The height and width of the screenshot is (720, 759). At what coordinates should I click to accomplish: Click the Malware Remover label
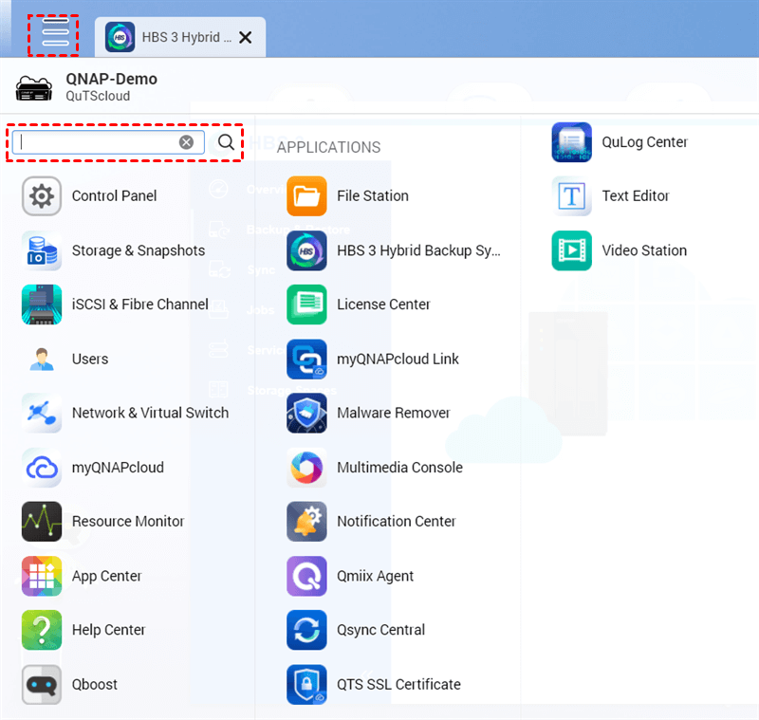[x=394, y=413]
